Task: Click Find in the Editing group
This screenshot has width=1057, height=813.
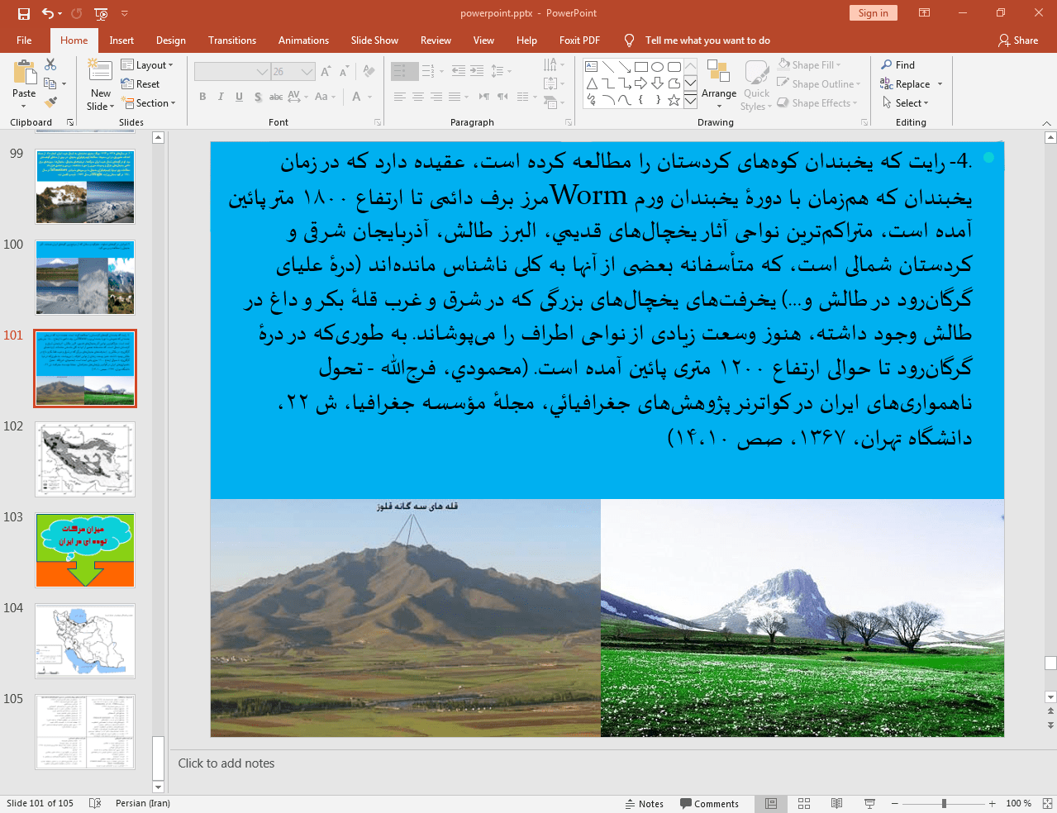Action: point(897,65)
